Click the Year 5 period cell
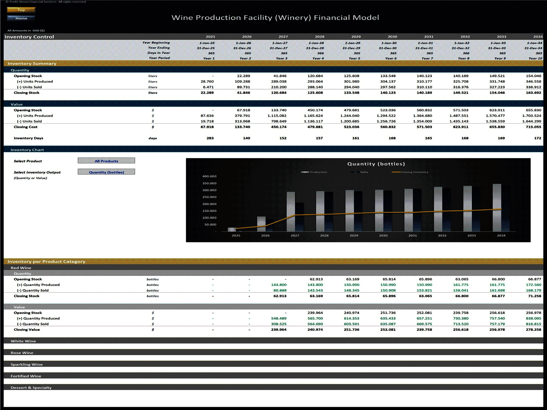Image resolution: width=547 pixels, height=410 pixels. (x=354, y=58)
